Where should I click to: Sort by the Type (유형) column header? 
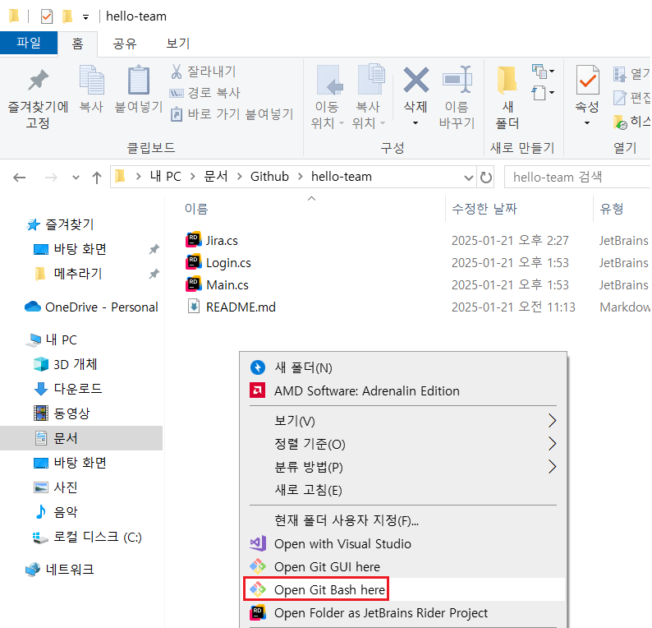point(611,209)
